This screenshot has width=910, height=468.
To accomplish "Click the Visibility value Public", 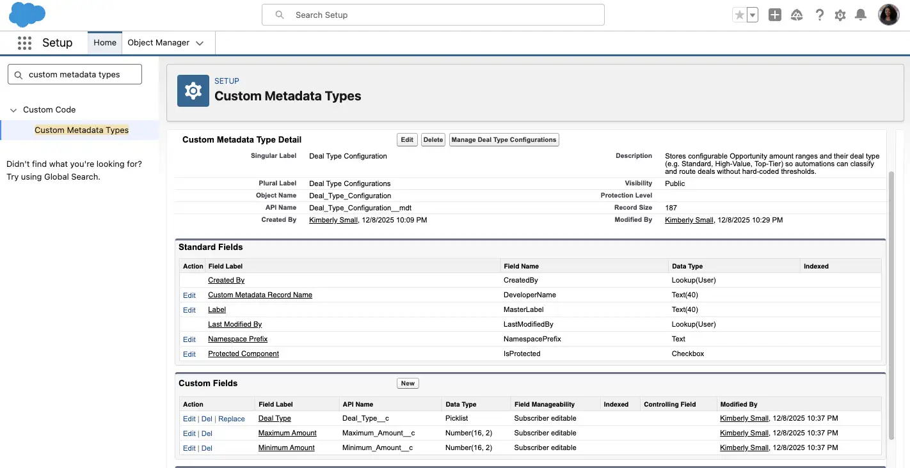I will point(675,183).
